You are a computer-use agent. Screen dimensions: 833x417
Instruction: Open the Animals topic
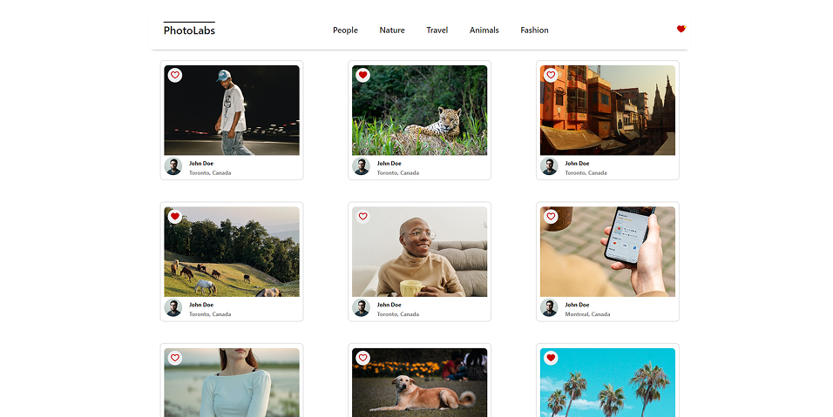484,30
